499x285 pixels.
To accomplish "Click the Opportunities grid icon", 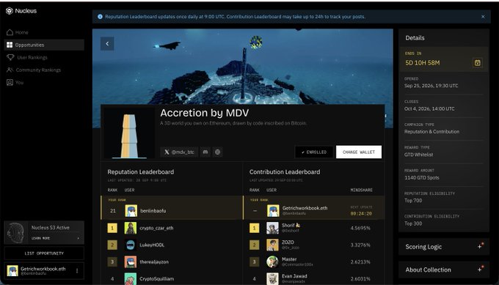I will tap(10, 45).
